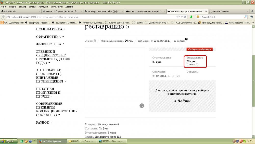
Task: Open downloads with green arrow icon
Action: tap(191, 17)
